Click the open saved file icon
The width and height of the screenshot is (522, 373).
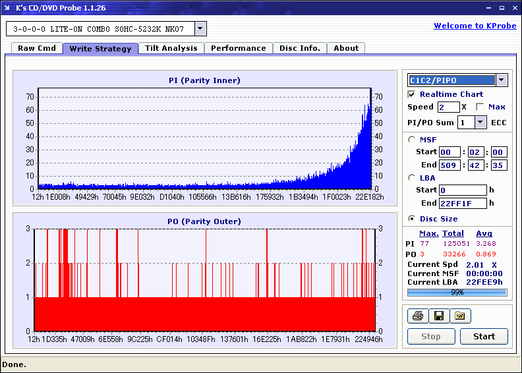[x=460, y=316]
